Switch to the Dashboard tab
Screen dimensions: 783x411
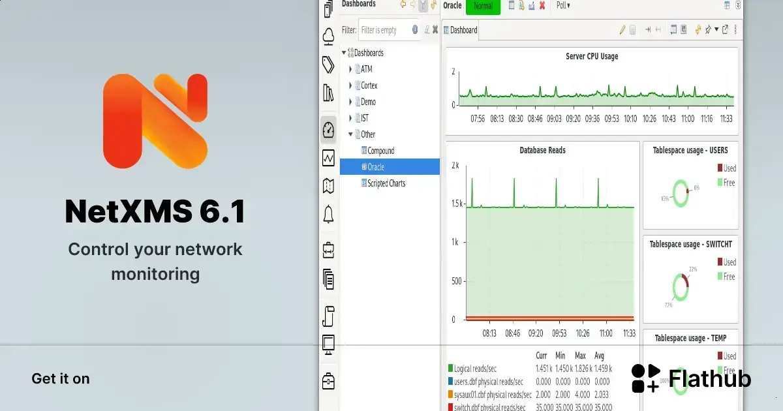pyautogui.click(x=460, y=30)
